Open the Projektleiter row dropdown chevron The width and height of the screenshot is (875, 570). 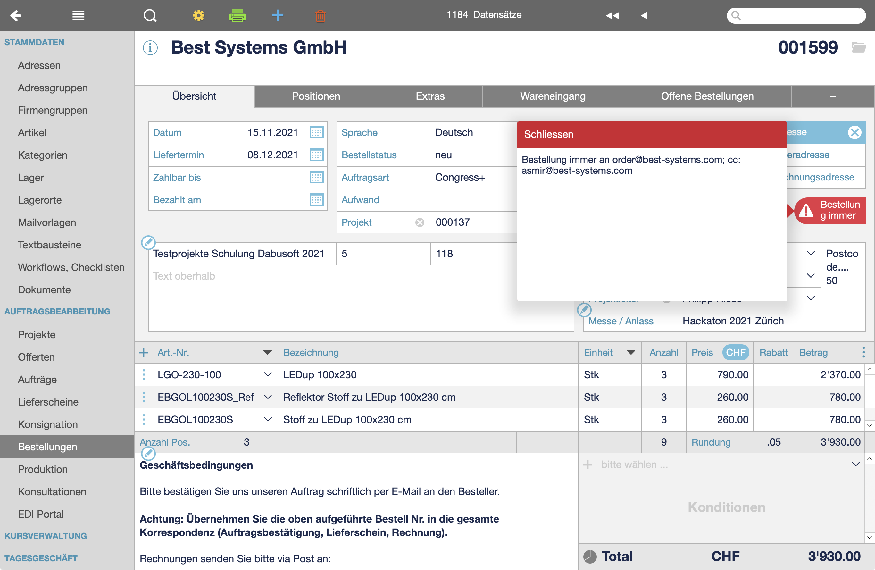coord(811,298)
